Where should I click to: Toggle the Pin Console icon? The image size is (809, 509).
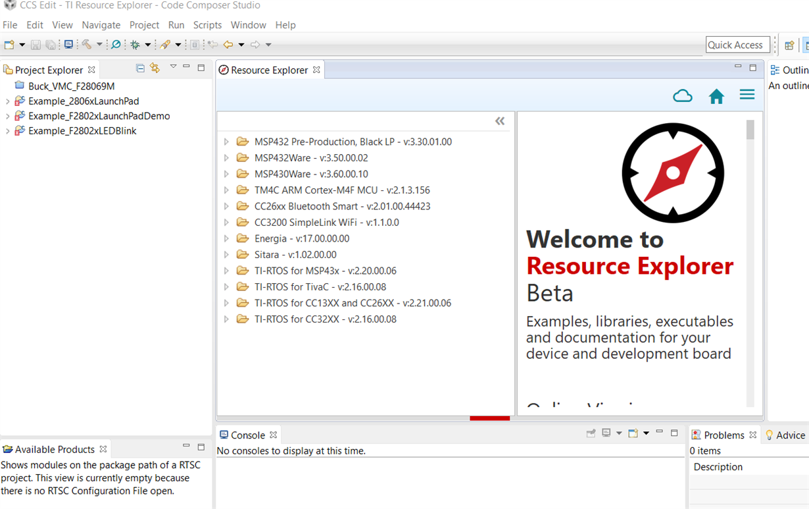(x=591, y=433)
